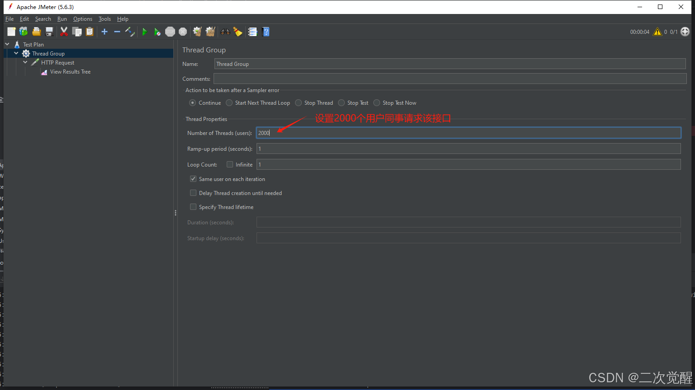Click the Open file folder icon

pyautogui.click(x=37, y=32)
